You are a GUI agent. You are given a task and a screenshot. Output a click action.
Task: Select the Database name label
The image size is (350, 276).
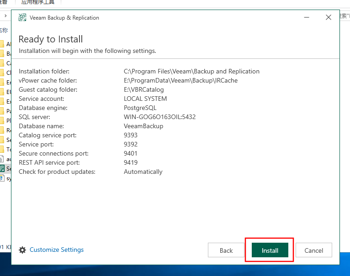pos(41,126)
